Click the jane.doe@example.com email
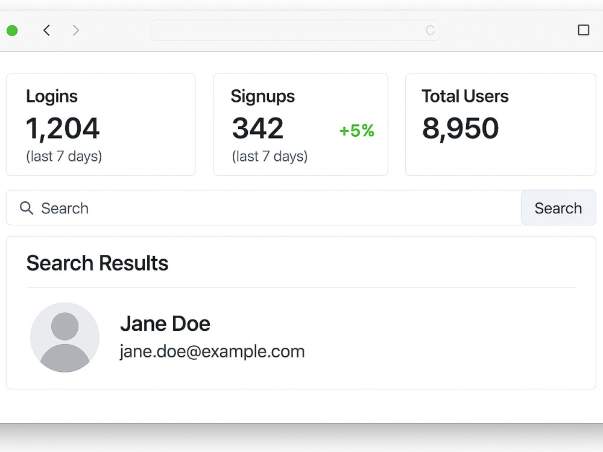Screen dimensions: 603x452 coord(212,352)
